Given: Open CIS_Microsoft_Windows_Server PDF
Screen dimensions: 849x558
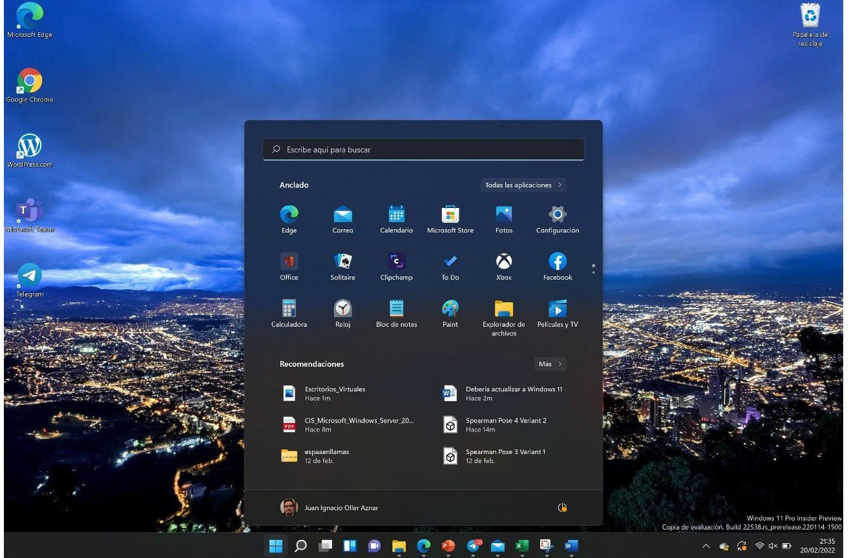Looking at the screenshot, I should pos(350,424).
